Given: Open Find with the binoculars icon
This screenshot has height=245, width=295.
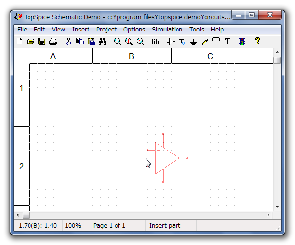Looking at the screenshot, I should (x=103, y=41).
